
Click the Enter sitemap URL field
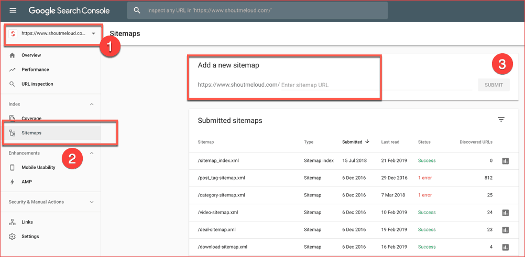pos(375,85)
